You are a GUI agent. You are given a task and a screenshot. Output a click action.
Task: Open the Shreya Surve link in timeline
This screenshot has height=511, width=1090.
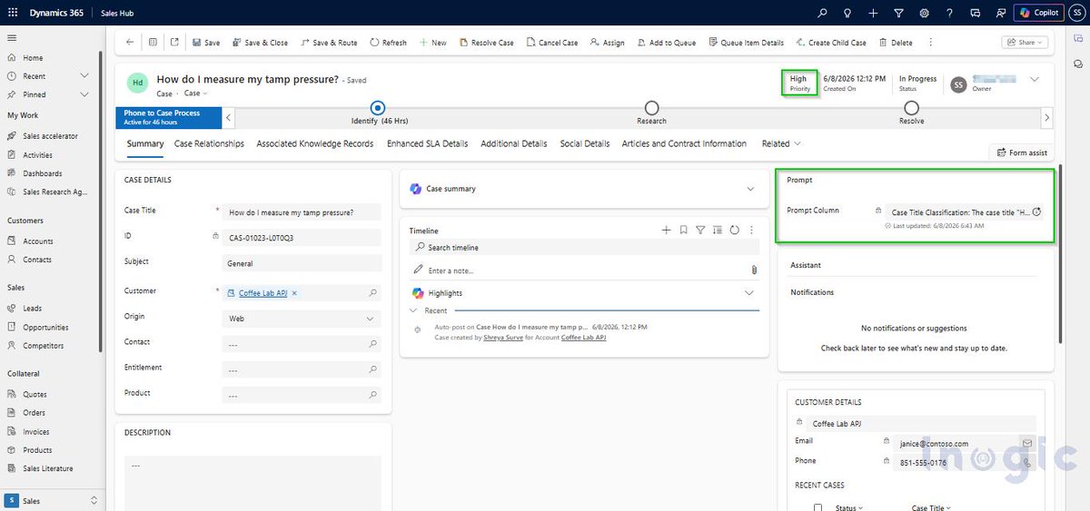pos(503,338)
